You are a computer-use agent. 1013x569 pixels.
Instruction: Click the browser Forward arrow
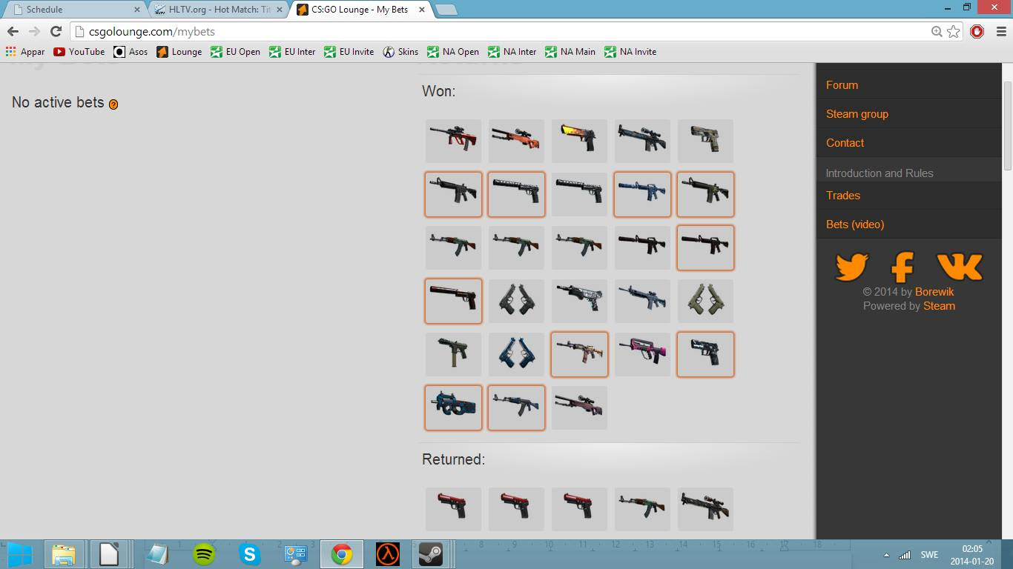coord(34,31)
